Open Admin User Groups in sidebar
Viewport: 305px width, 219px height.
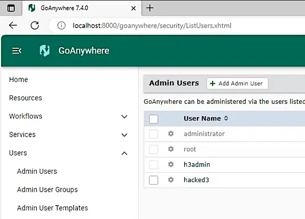47,189
